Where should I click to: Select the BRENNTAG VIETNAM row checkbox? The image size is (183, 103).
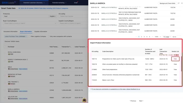[5, 75]
